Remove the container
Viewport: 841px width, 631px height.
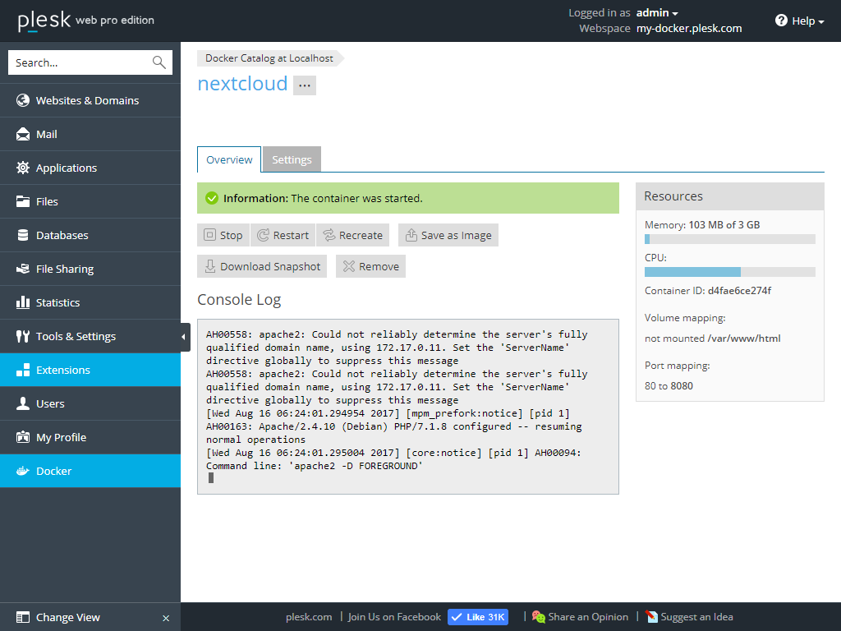370,266
